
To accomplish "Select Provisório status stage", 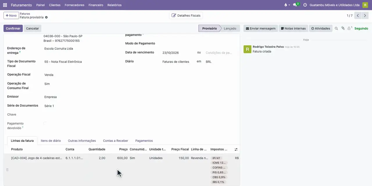I will (209, 28).
